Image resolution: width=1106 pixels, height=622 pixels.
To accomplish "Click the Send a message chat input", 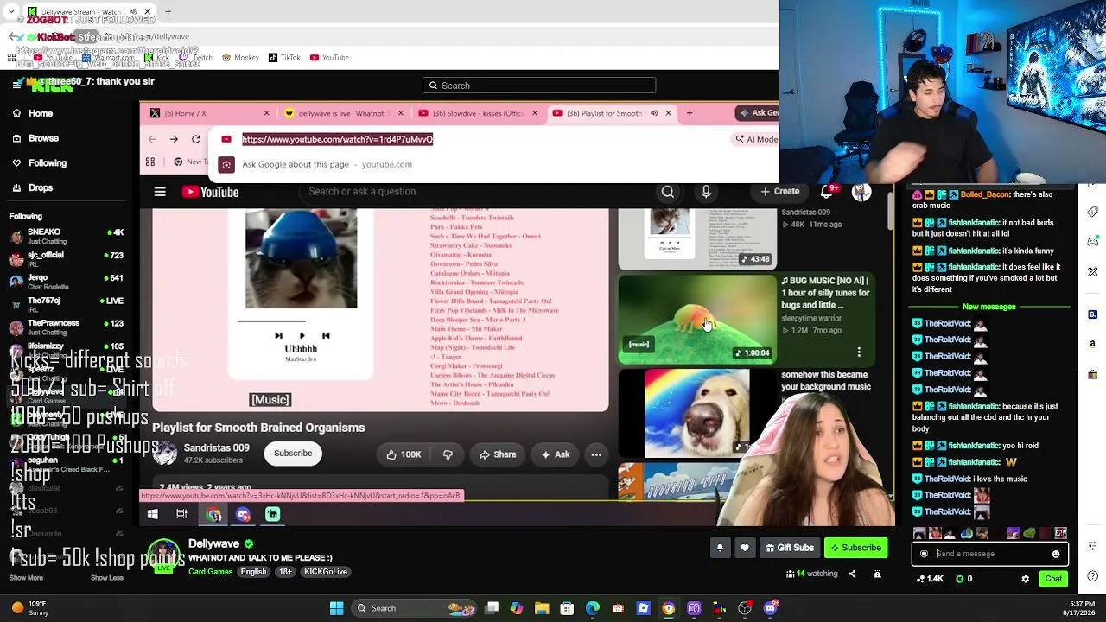I will click(990, 554).
